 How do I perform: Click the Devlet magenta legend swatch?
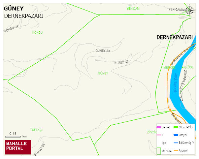[159, 127]
